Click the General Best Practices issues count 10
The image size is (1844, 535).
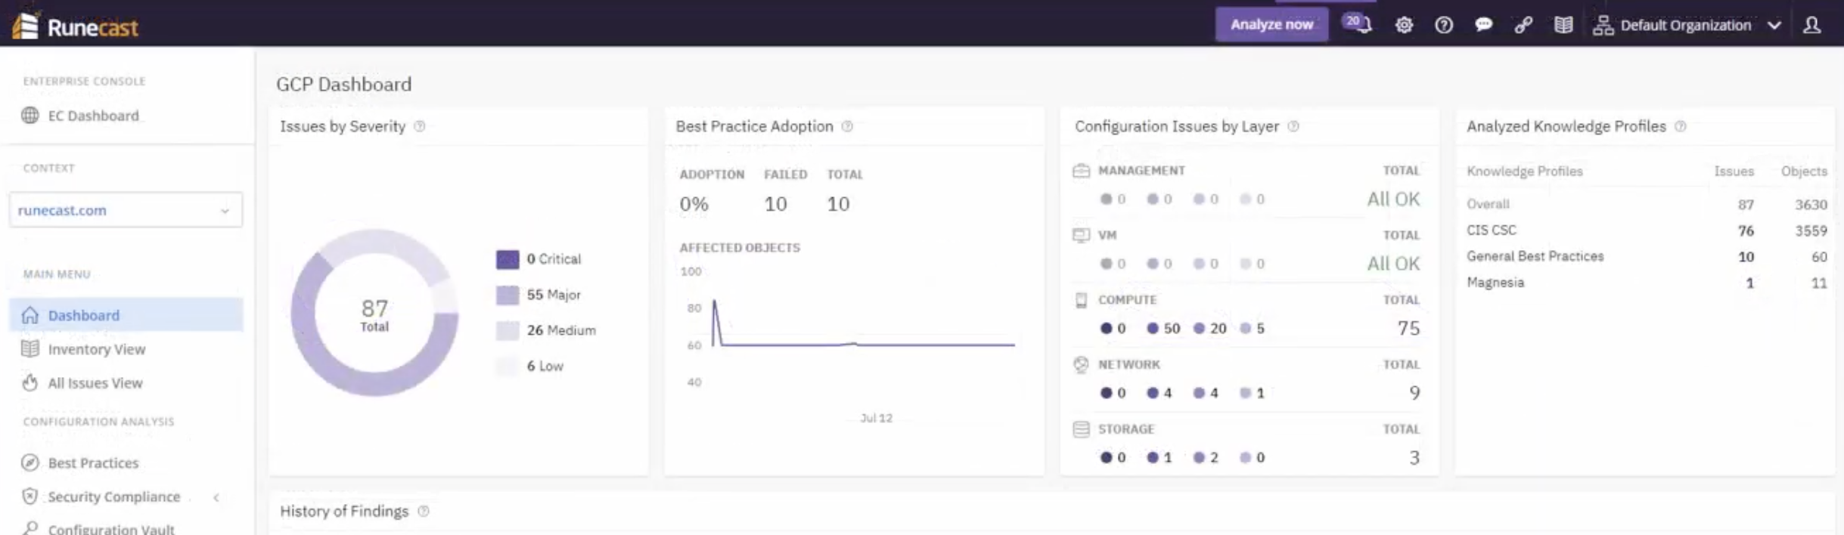click(1746, 257)
